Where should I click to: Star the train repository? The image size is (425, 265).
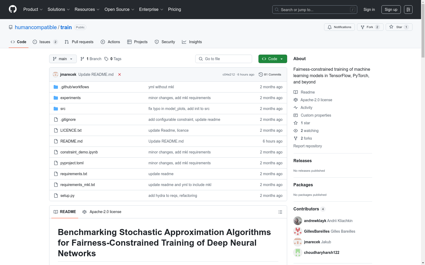[x=399, y=27]
